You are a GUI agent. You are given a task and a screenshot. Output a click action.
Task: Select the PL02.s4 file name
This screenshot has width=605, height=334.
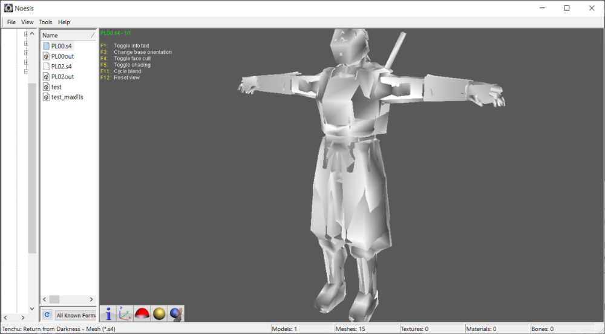(x=61, y=67)
